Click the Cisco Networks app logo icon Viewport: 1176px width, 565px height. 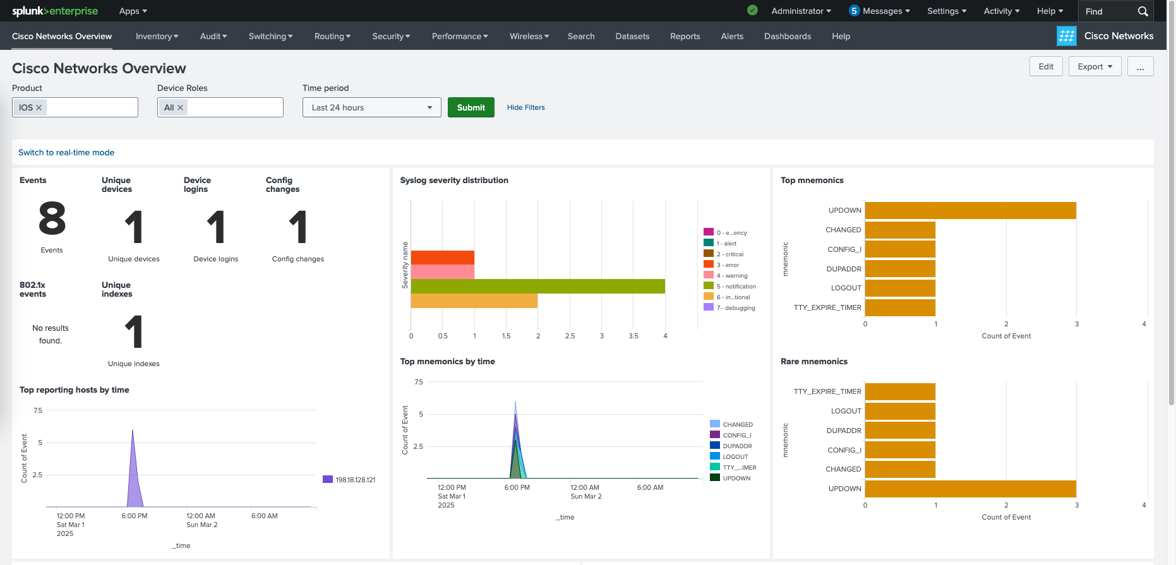pyautogui.click(x=1066, y=36)
